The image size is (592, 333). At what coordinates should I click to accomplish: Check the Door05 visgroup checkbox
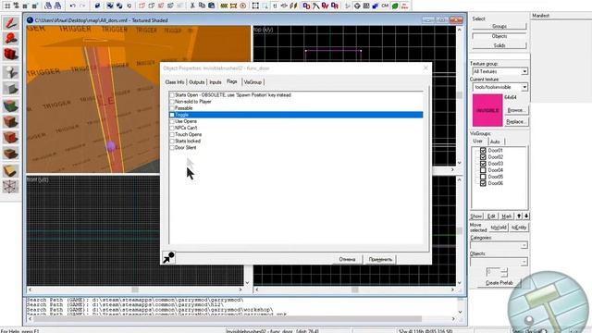[x=483, y=177]
